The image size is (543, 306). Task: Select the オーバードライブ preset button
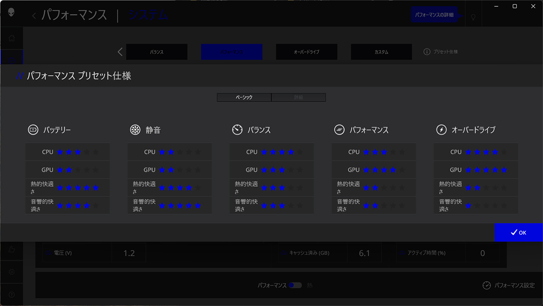[306, 52]
